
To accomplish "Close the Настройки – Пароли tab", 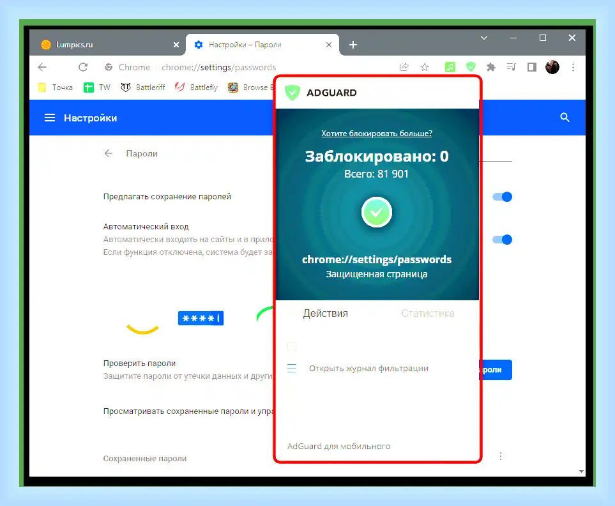I will pyautogui.click(x=329, y=45).
